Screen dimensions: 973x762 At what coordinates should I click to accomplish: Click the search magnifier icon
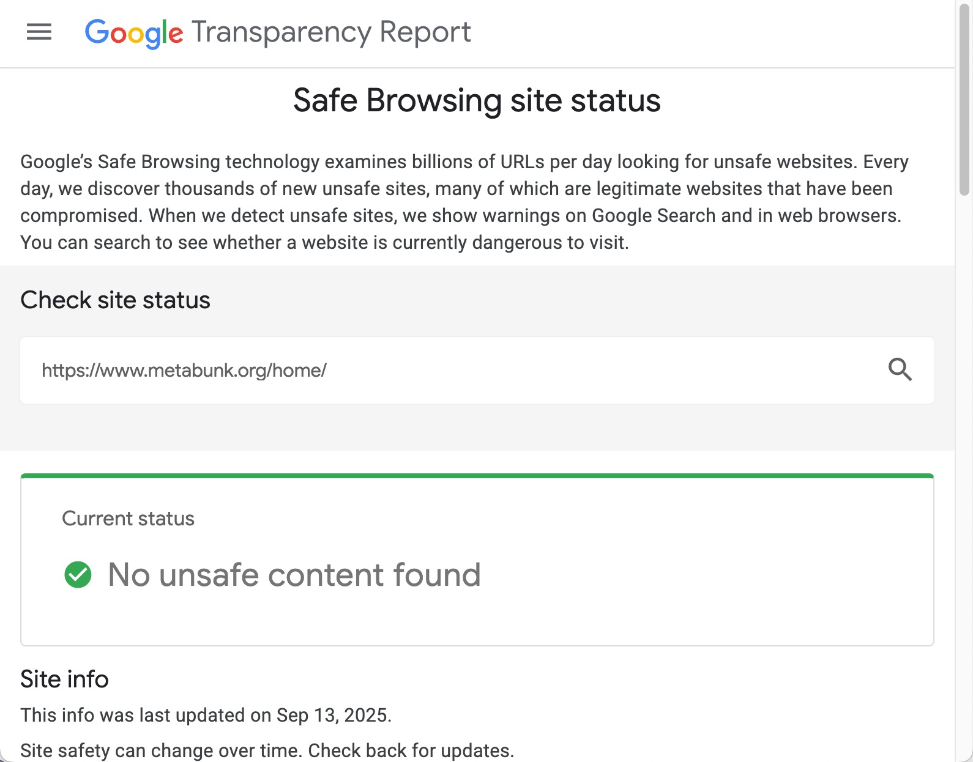[x=900, y=369]
